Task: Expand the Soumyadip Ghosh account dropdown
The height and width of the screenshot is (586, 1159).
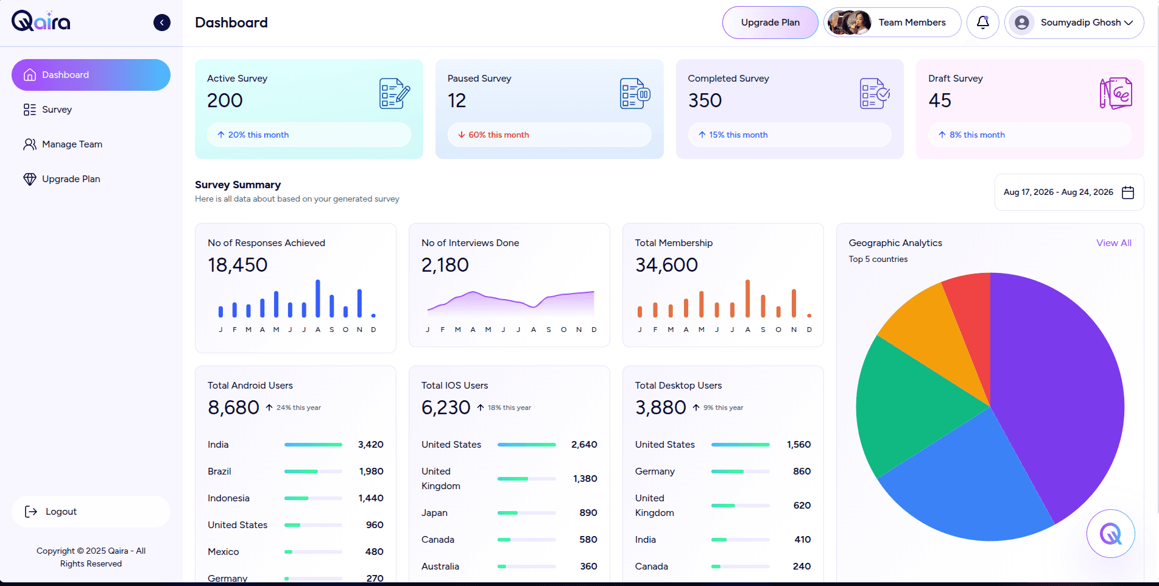Action: pos(1074,23)
